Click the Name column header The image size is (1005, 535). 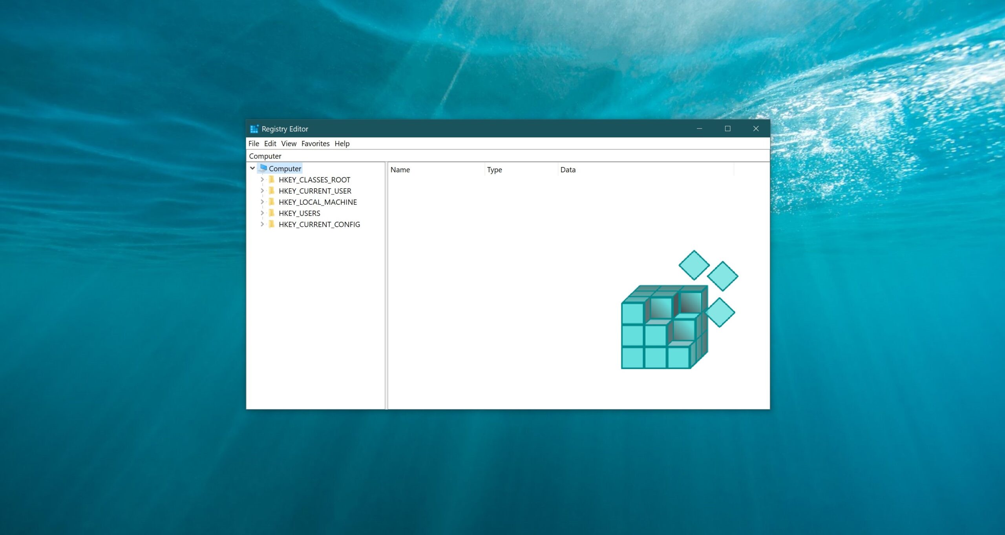coord(436,169)
